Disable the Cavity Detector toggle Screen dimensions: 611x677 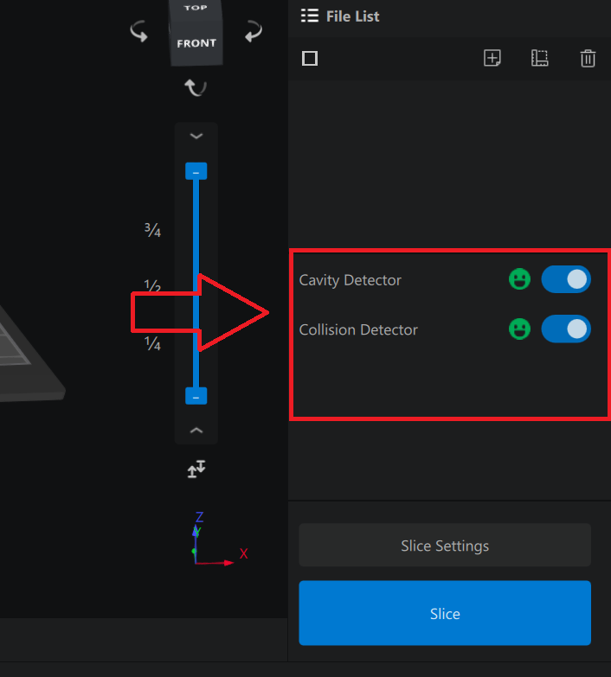click(x=566, y=279)
